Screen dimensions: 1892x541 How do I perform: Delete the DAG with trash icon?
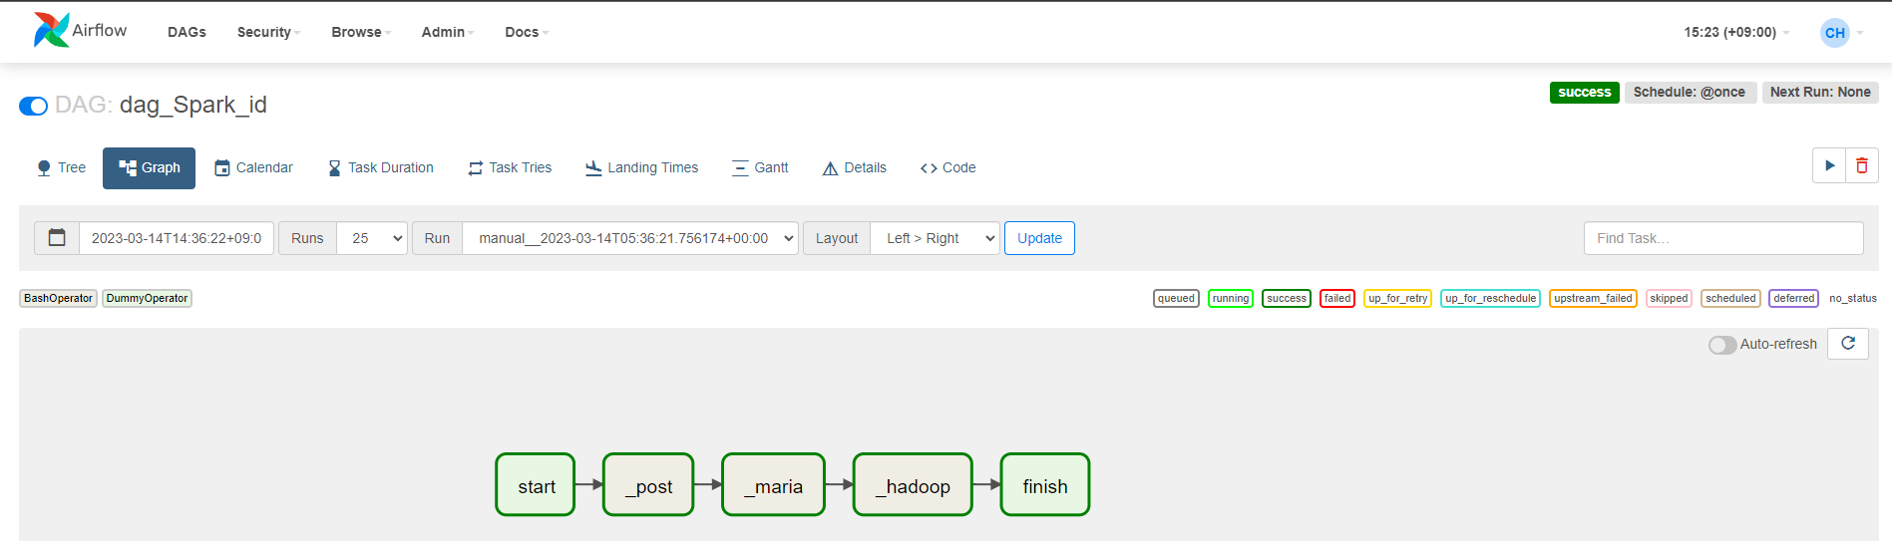pos(1862,165)
